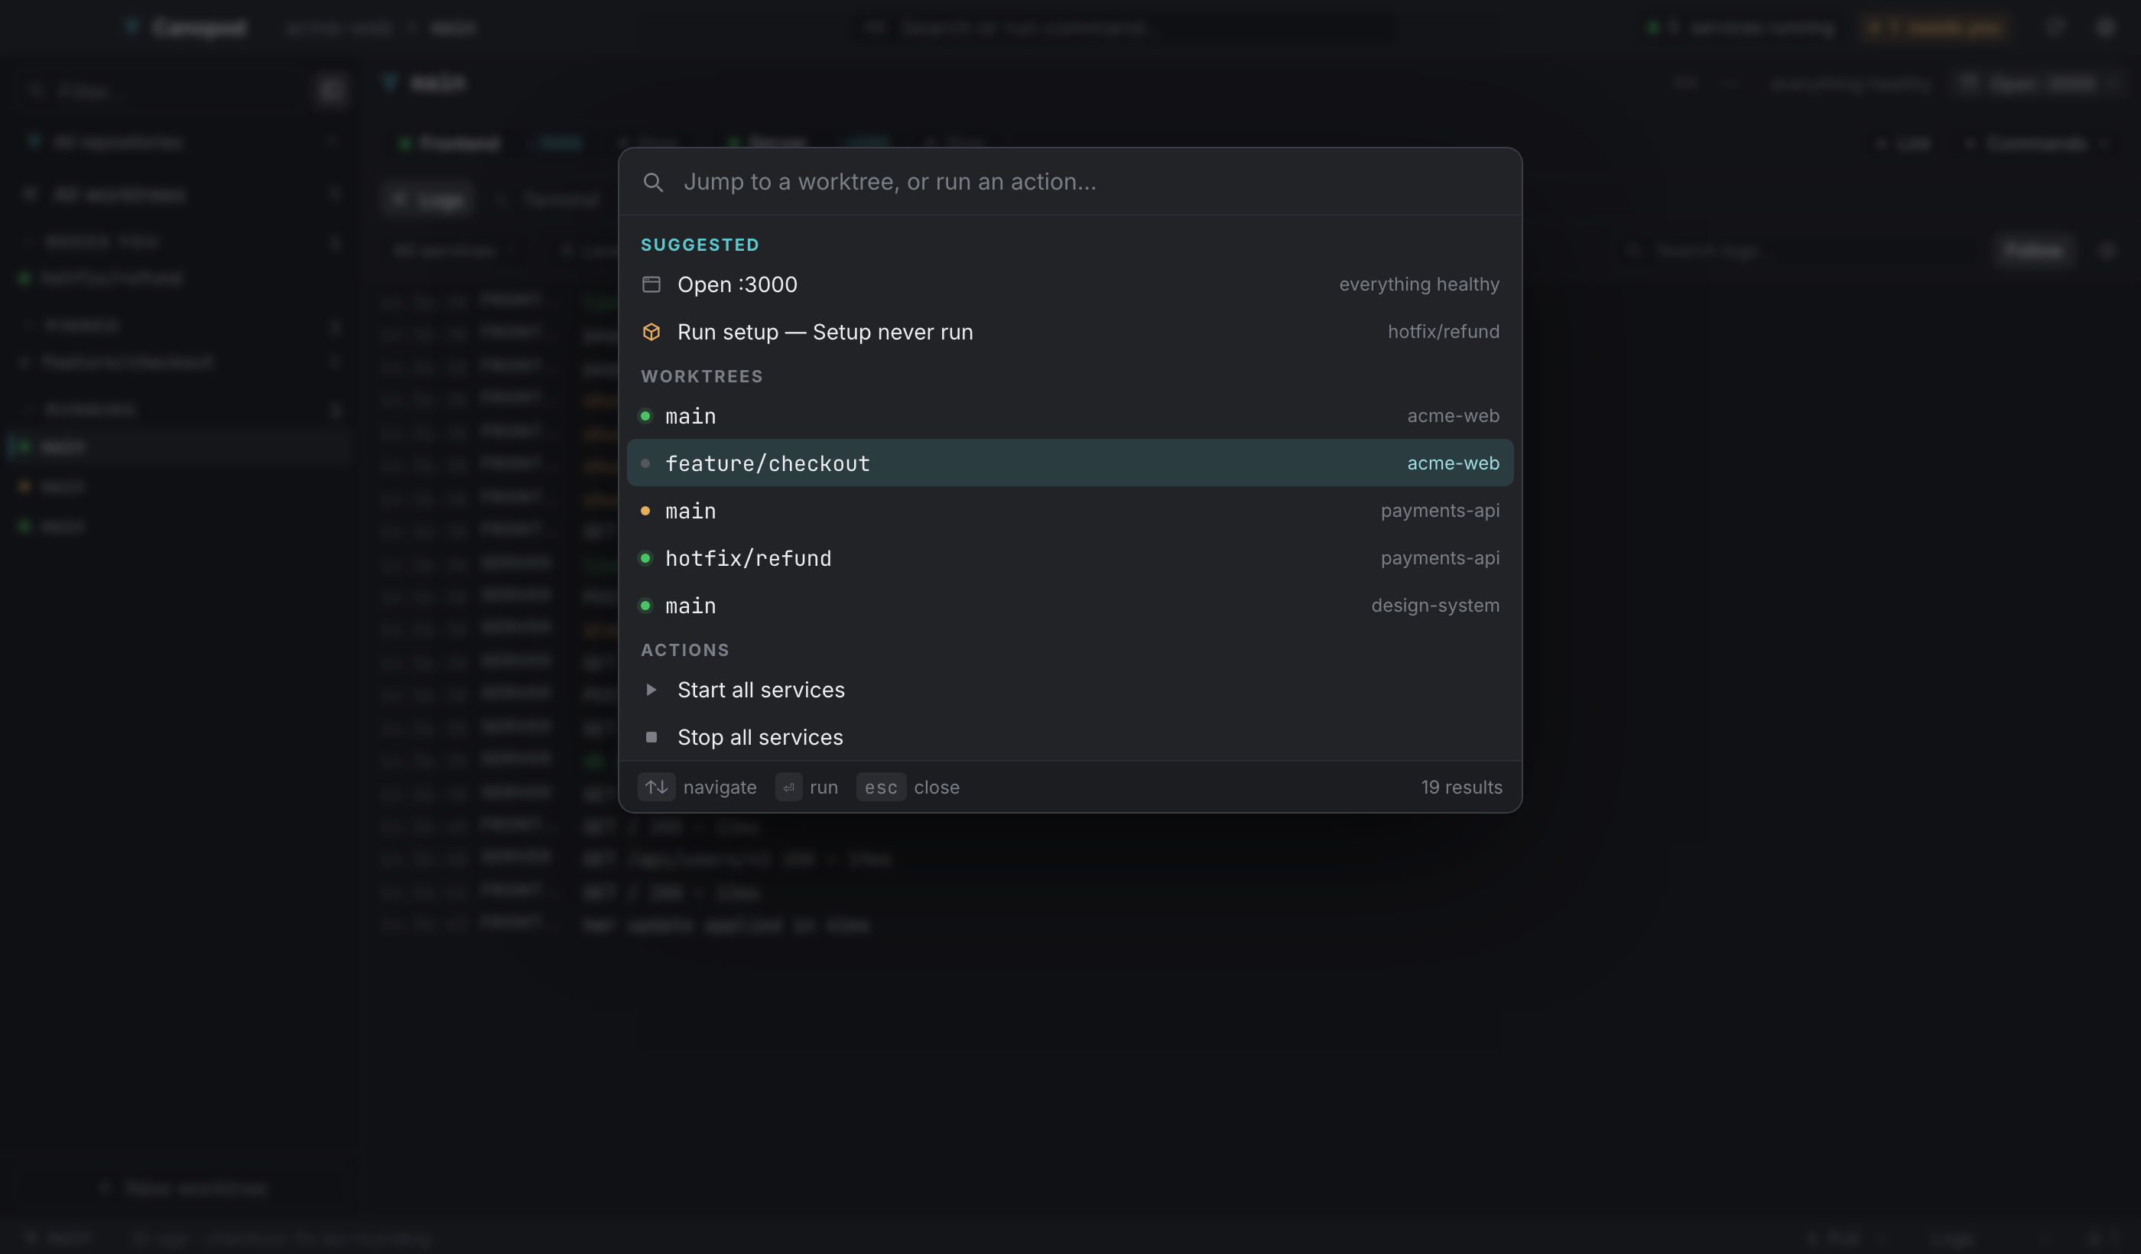Image resolution: width=2141 pixels, height=1254 pixels.
Task: Open the hotfix/refund worktree entry
Action: click(x=1070, y=558)
